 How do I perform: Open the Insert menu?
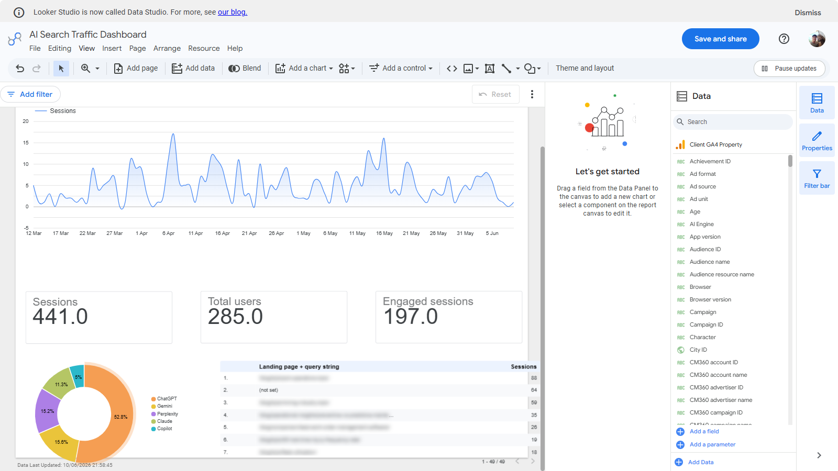112,48
